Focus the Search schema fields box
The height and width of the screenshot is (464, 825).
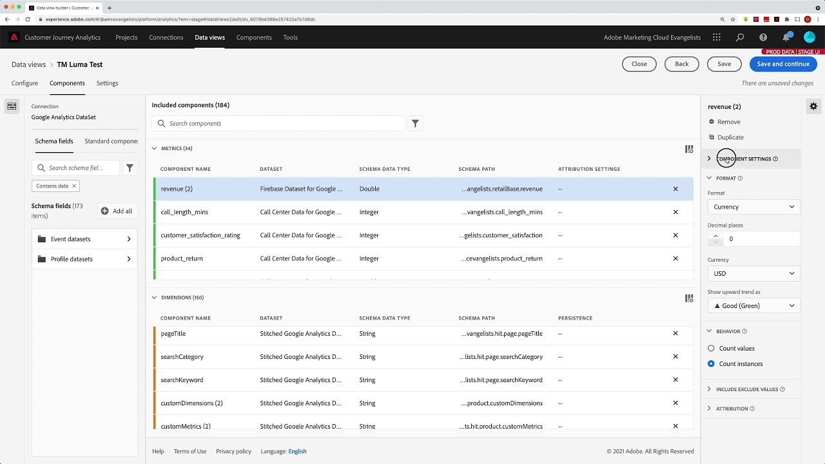(x=75, y=168)
